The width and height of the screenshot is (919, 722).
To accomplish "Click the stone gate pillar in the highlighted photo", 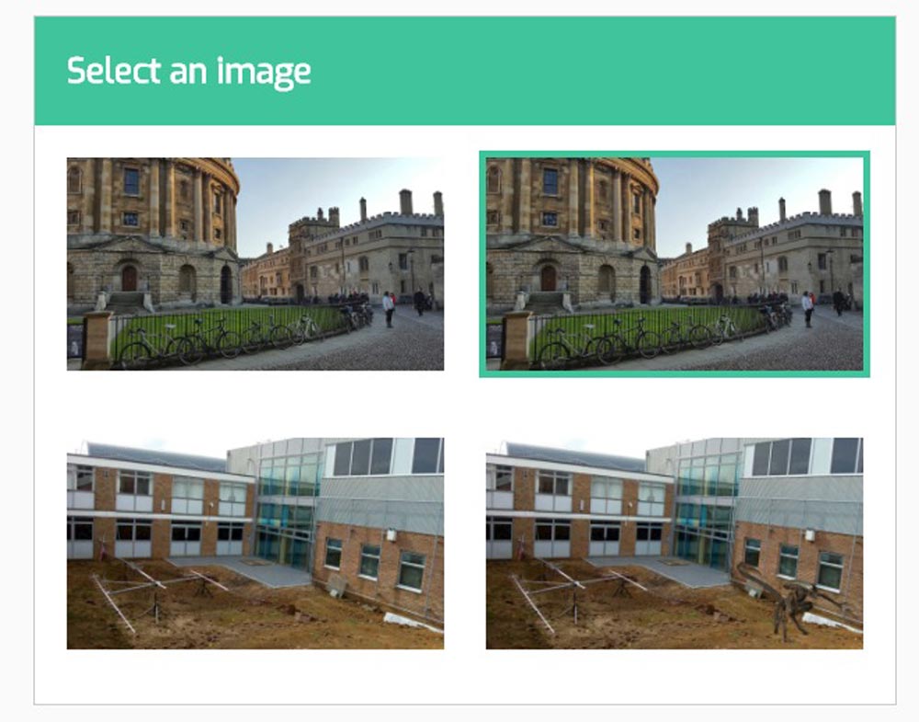I will pyautogui.click(x=516, y=339).
